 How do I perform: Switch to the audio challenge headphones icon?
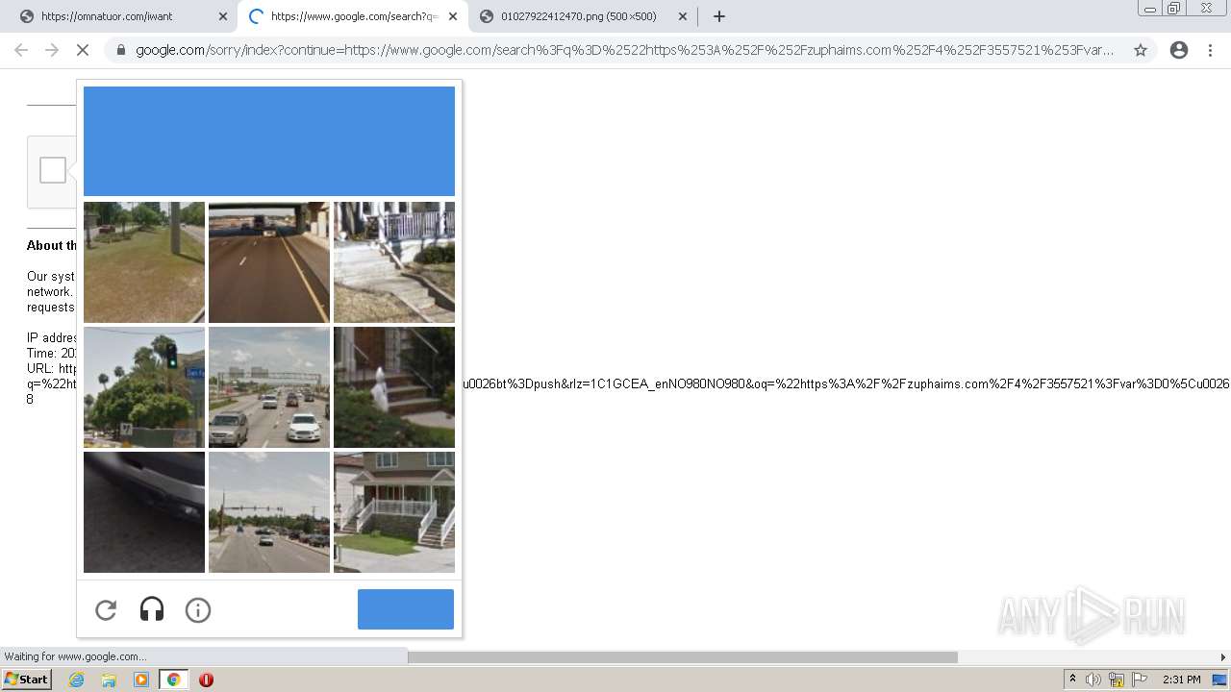152,609
